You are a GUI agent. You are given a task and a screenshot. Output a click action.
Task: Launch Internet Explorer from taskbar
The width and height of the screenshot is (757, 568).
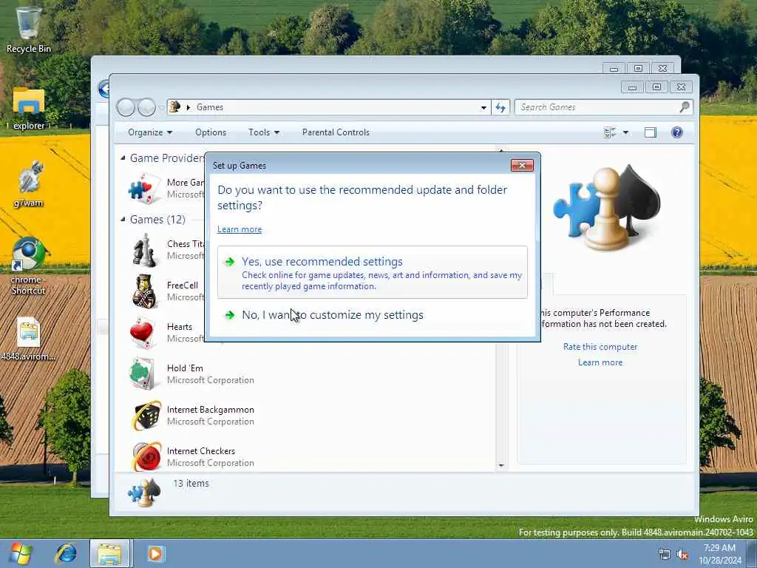[66, 553]
